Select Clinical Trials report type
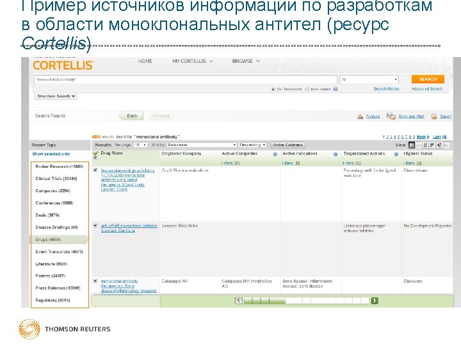 click(56, 179)
